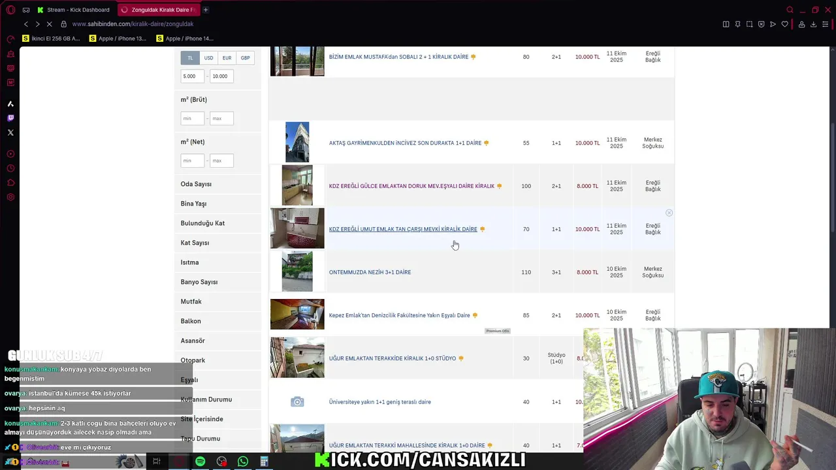Image resolution: width=836 pixels, height=470 pixels.
Task: Open İkinci El 256 GB bookmark
Action: (x=51, y=39)
